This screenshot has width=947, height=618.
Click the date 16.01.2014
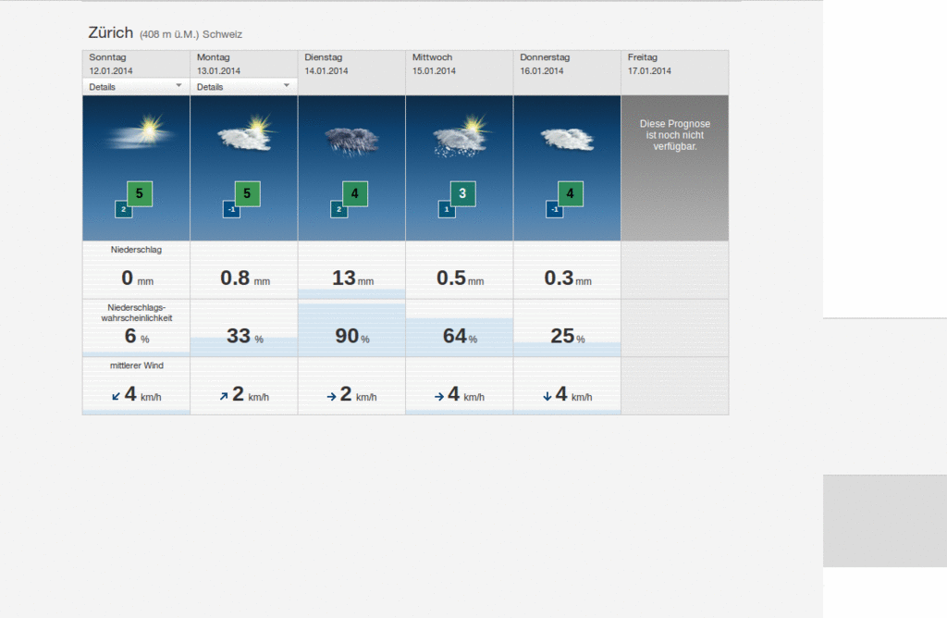[x=542, y=70]
